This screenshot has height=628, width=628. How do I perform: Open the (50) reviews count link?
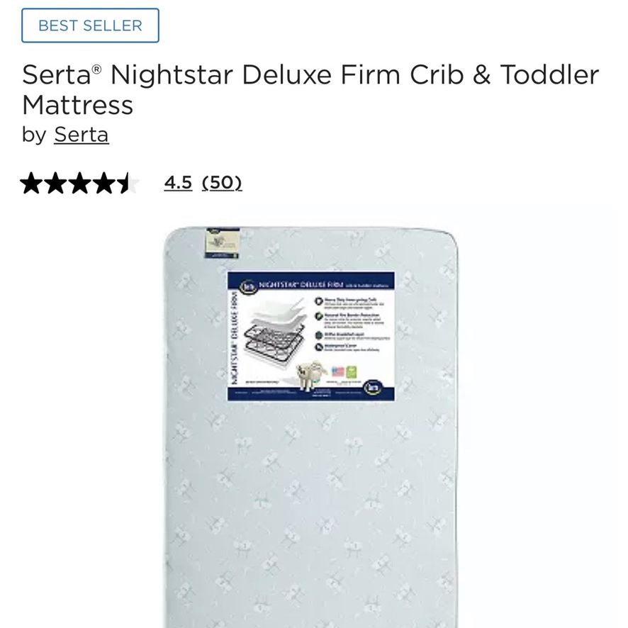222,183
